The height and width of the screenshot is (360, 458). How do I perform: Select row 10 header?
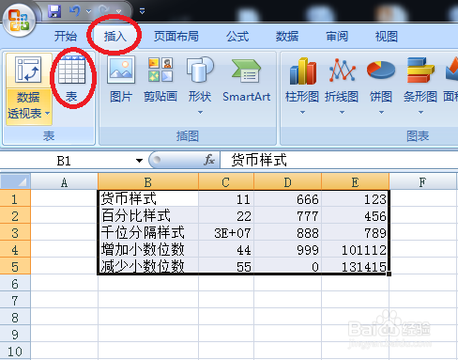(x=15, y=352)
